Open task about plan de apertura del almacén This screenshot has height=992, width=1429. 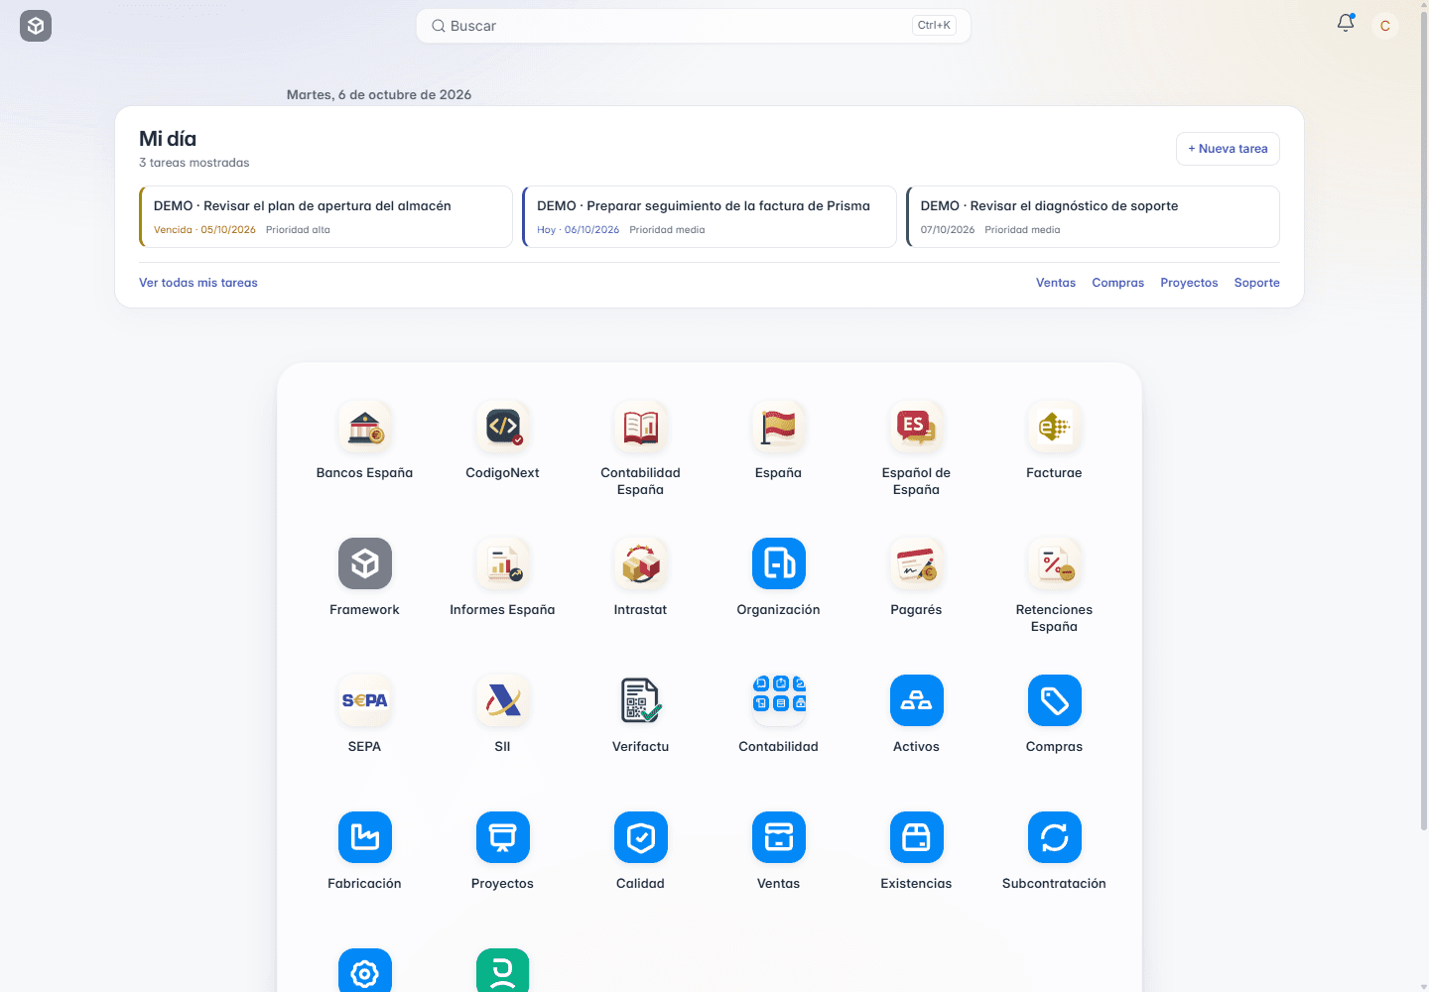tap(326, 216)
